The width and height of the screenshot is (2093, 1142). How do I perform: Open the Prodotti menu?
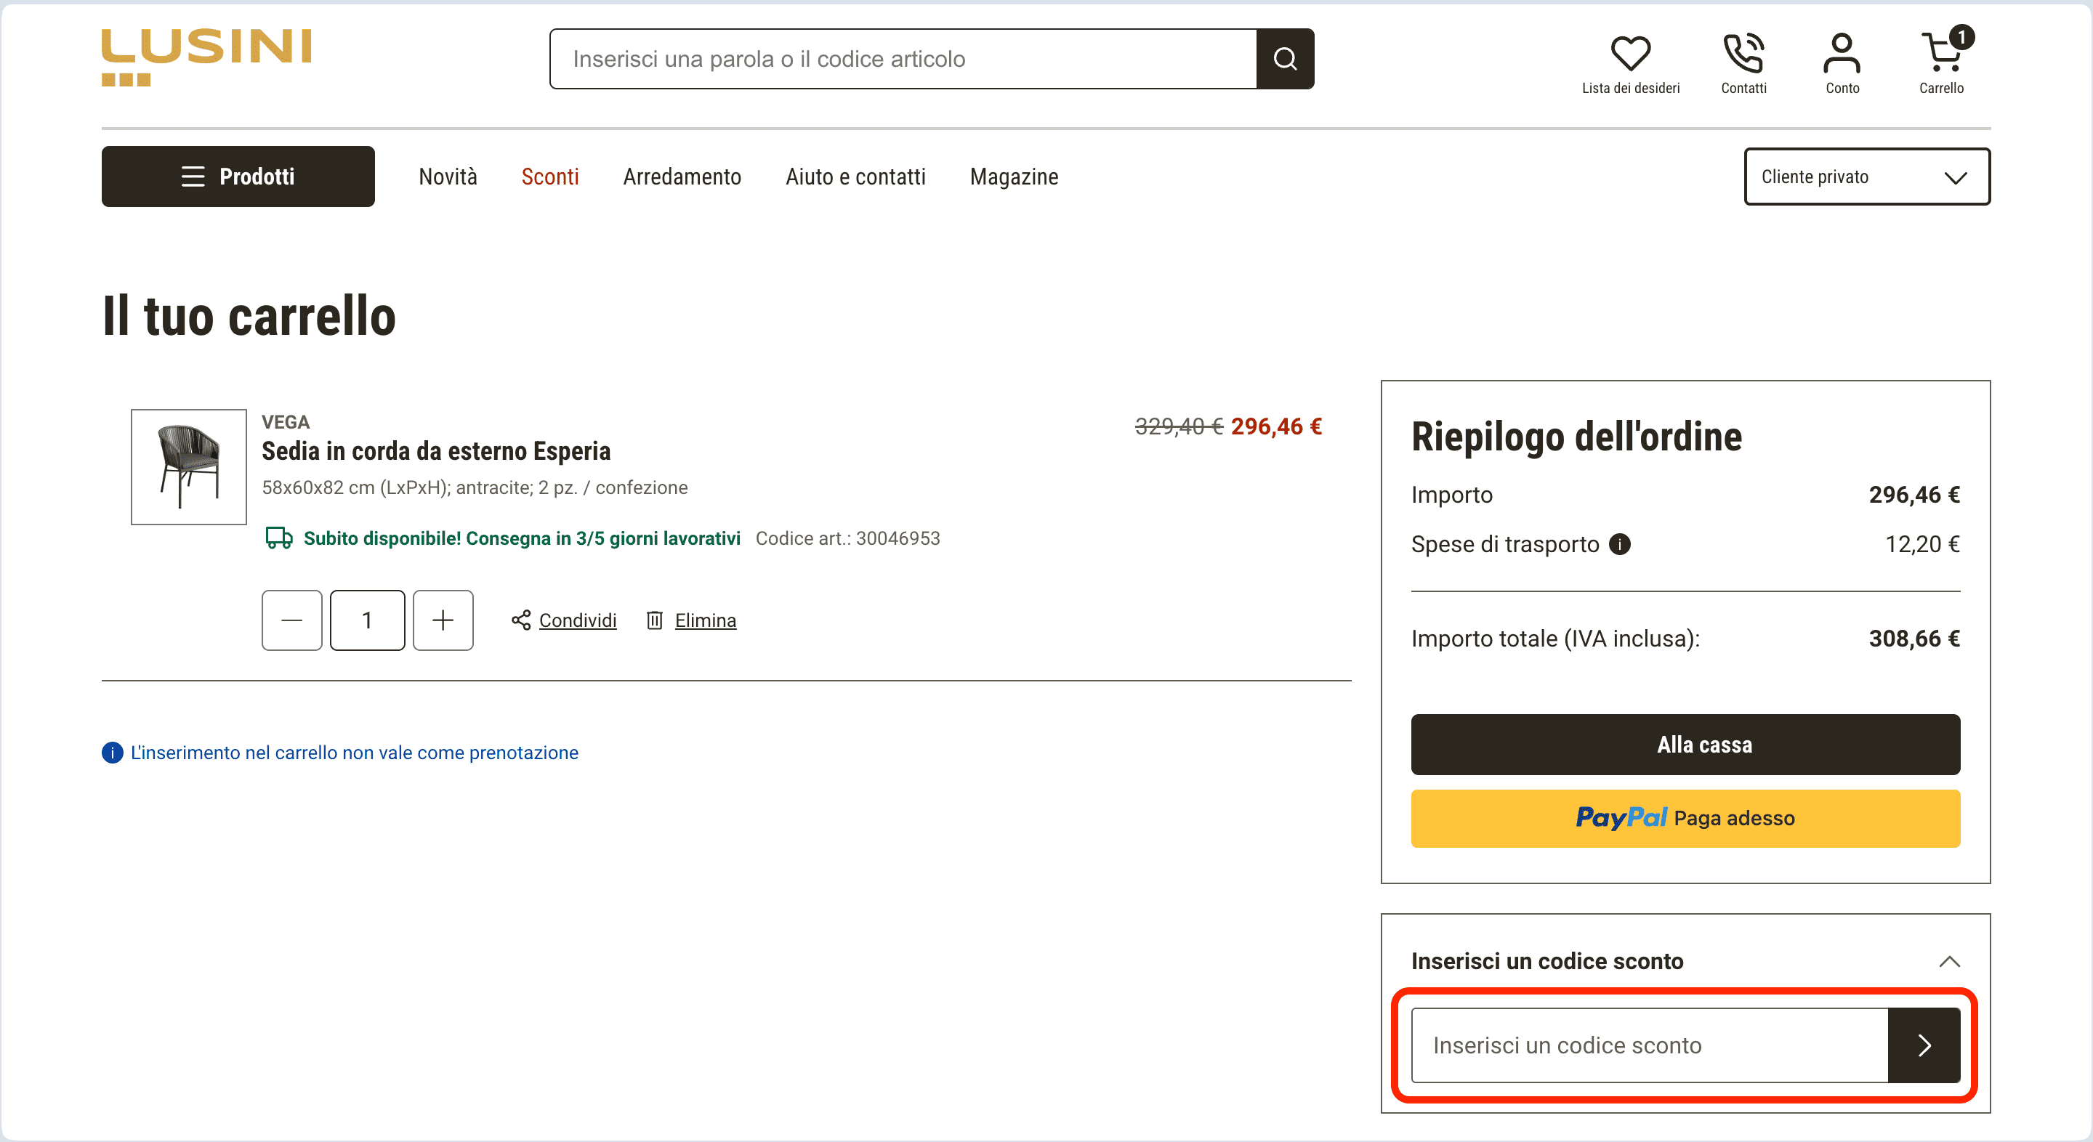(238, 177)
